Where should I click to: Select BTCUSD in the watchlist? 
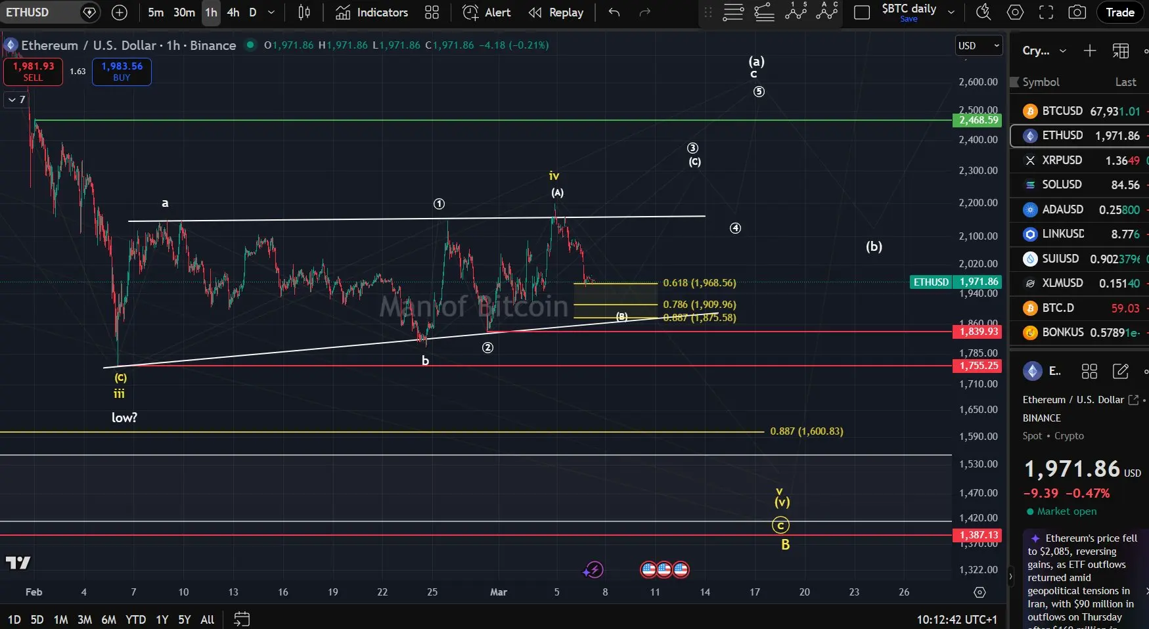pos(1079,111)
